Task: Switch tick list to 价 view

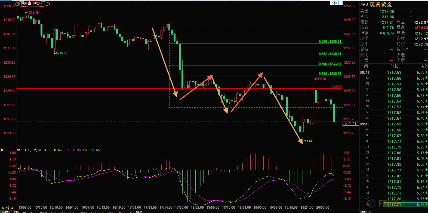Action: click(370, 212)
